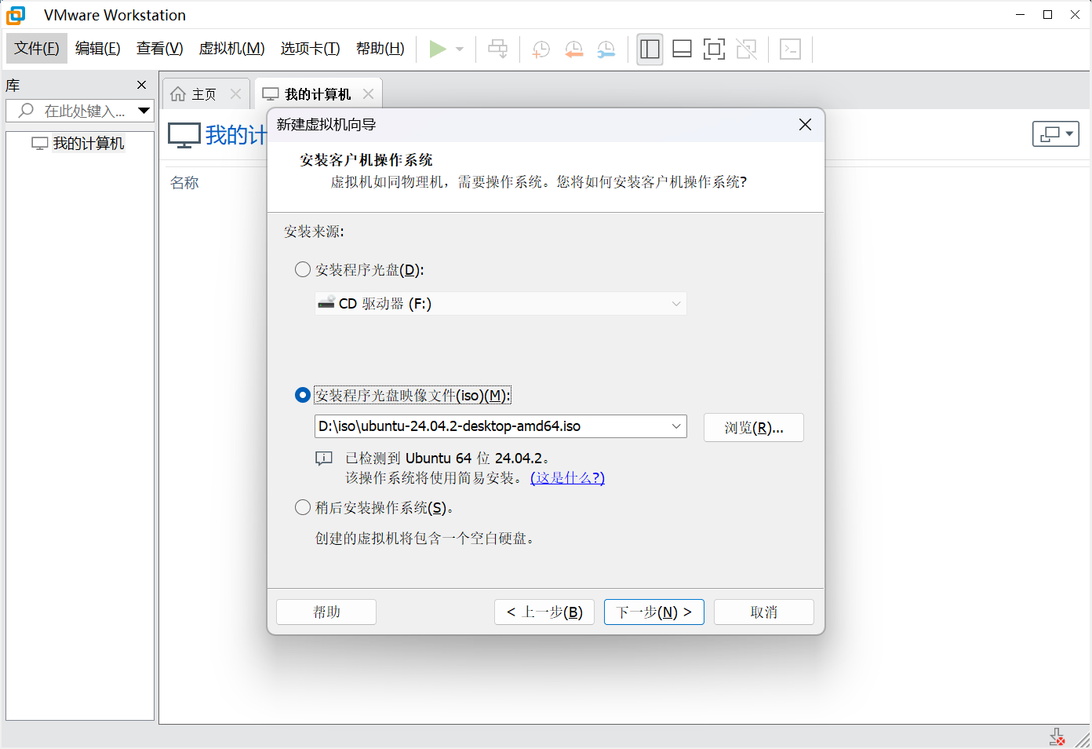The height and width of the screenshot is (749, 1092).
Task: Open the CD 驱动器 (F:) dropdown
Action: 500,303
